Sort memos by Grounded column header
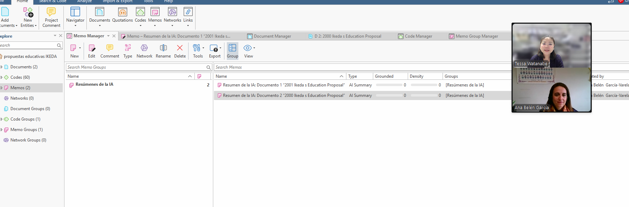Image resolution: width=629 pixels, height=207 pixels. (384, 76)
